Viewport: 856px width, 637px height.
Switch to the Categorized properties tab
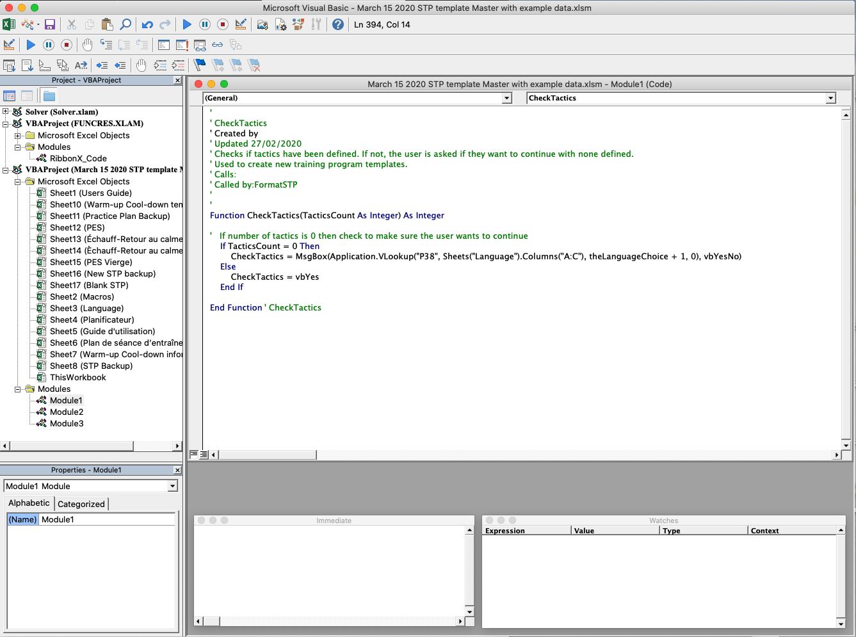point(81,504)
